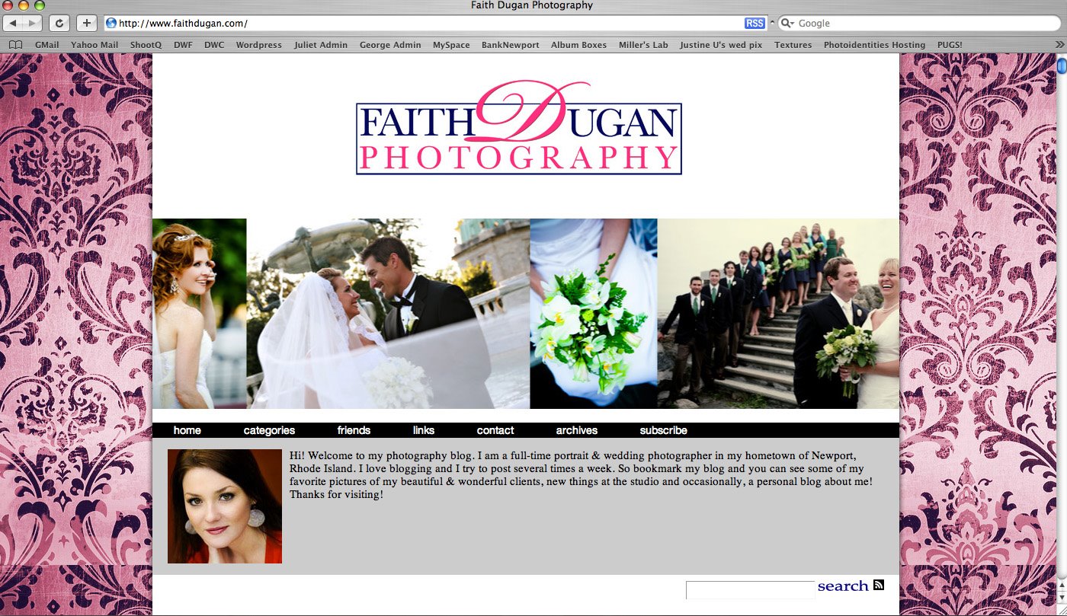1067x616 pixels.
Task: Open the Yahoo Mail bookmark
Action: point(95,45)
